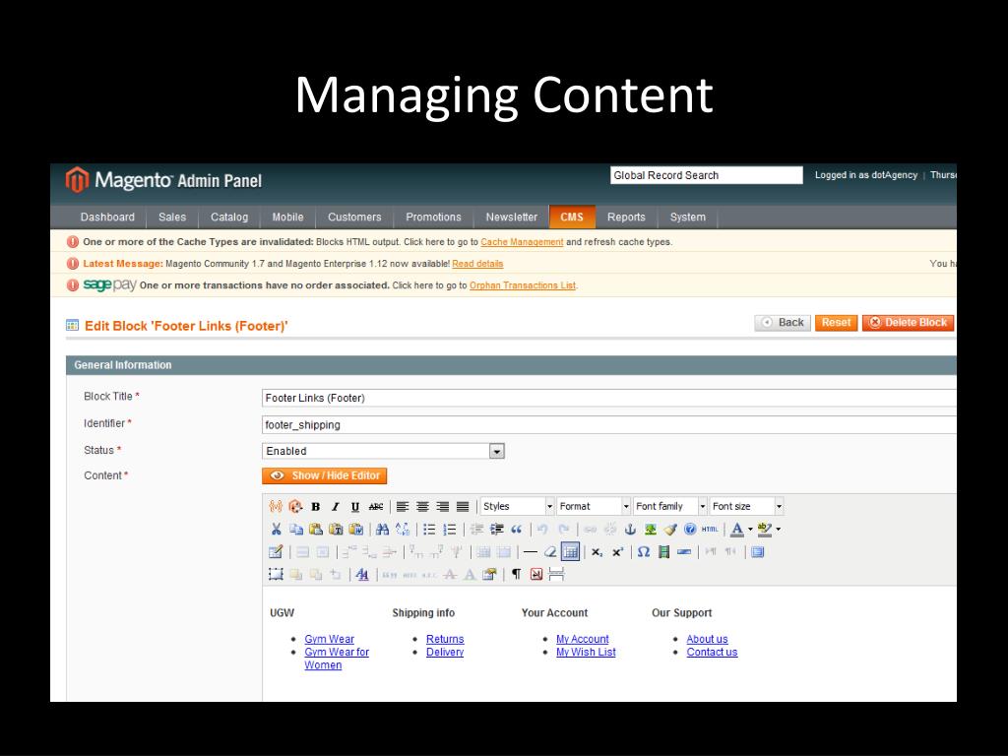The height and width of the screenshot is (756, 1008).
Task: Click the Indent icon
Action: coord(496,529)
